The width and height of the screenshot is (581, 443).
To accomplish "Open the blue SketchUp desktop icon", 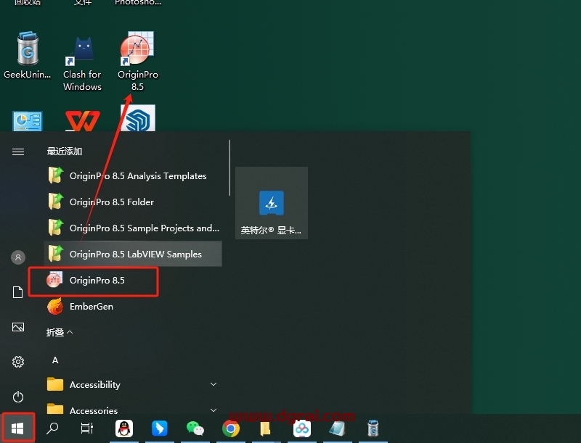I will [138, 118].
